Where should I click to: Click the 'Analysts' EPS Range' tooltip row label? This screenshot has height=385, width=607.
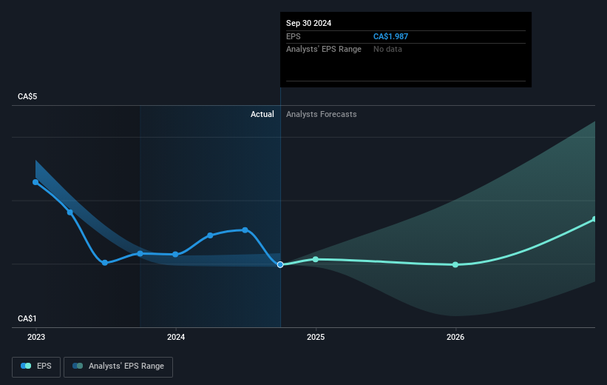324,50
